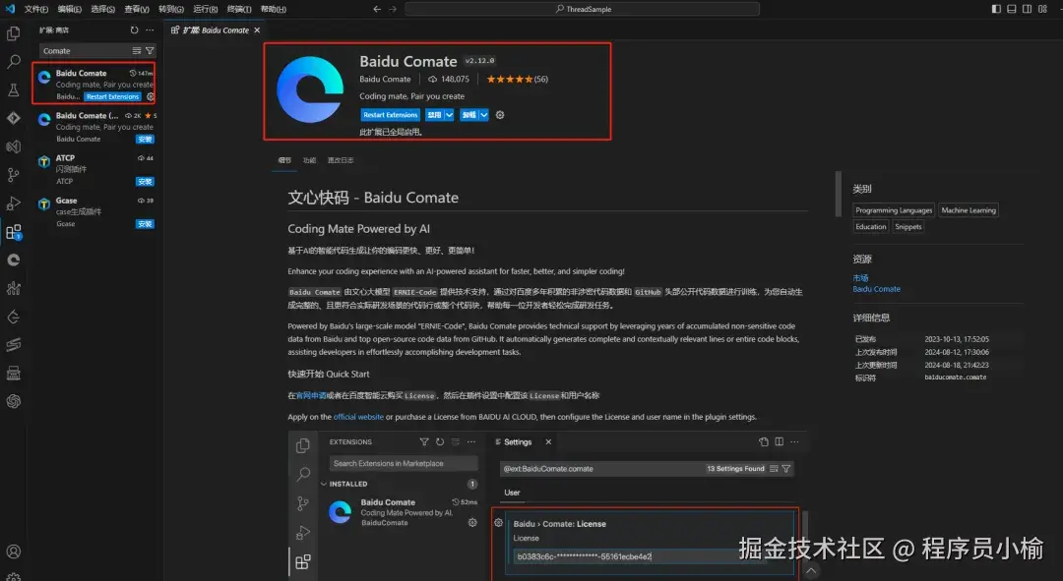
Task: Click the 卸载 button
Action: point(469,115)
